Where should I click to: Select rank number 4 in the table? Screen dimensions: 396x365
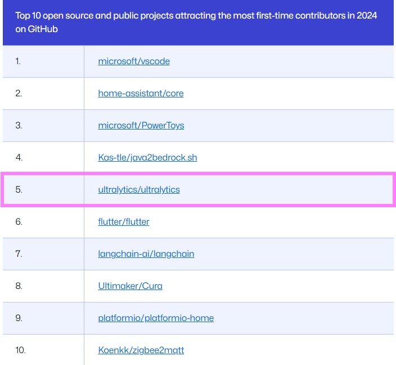[19, 158]
